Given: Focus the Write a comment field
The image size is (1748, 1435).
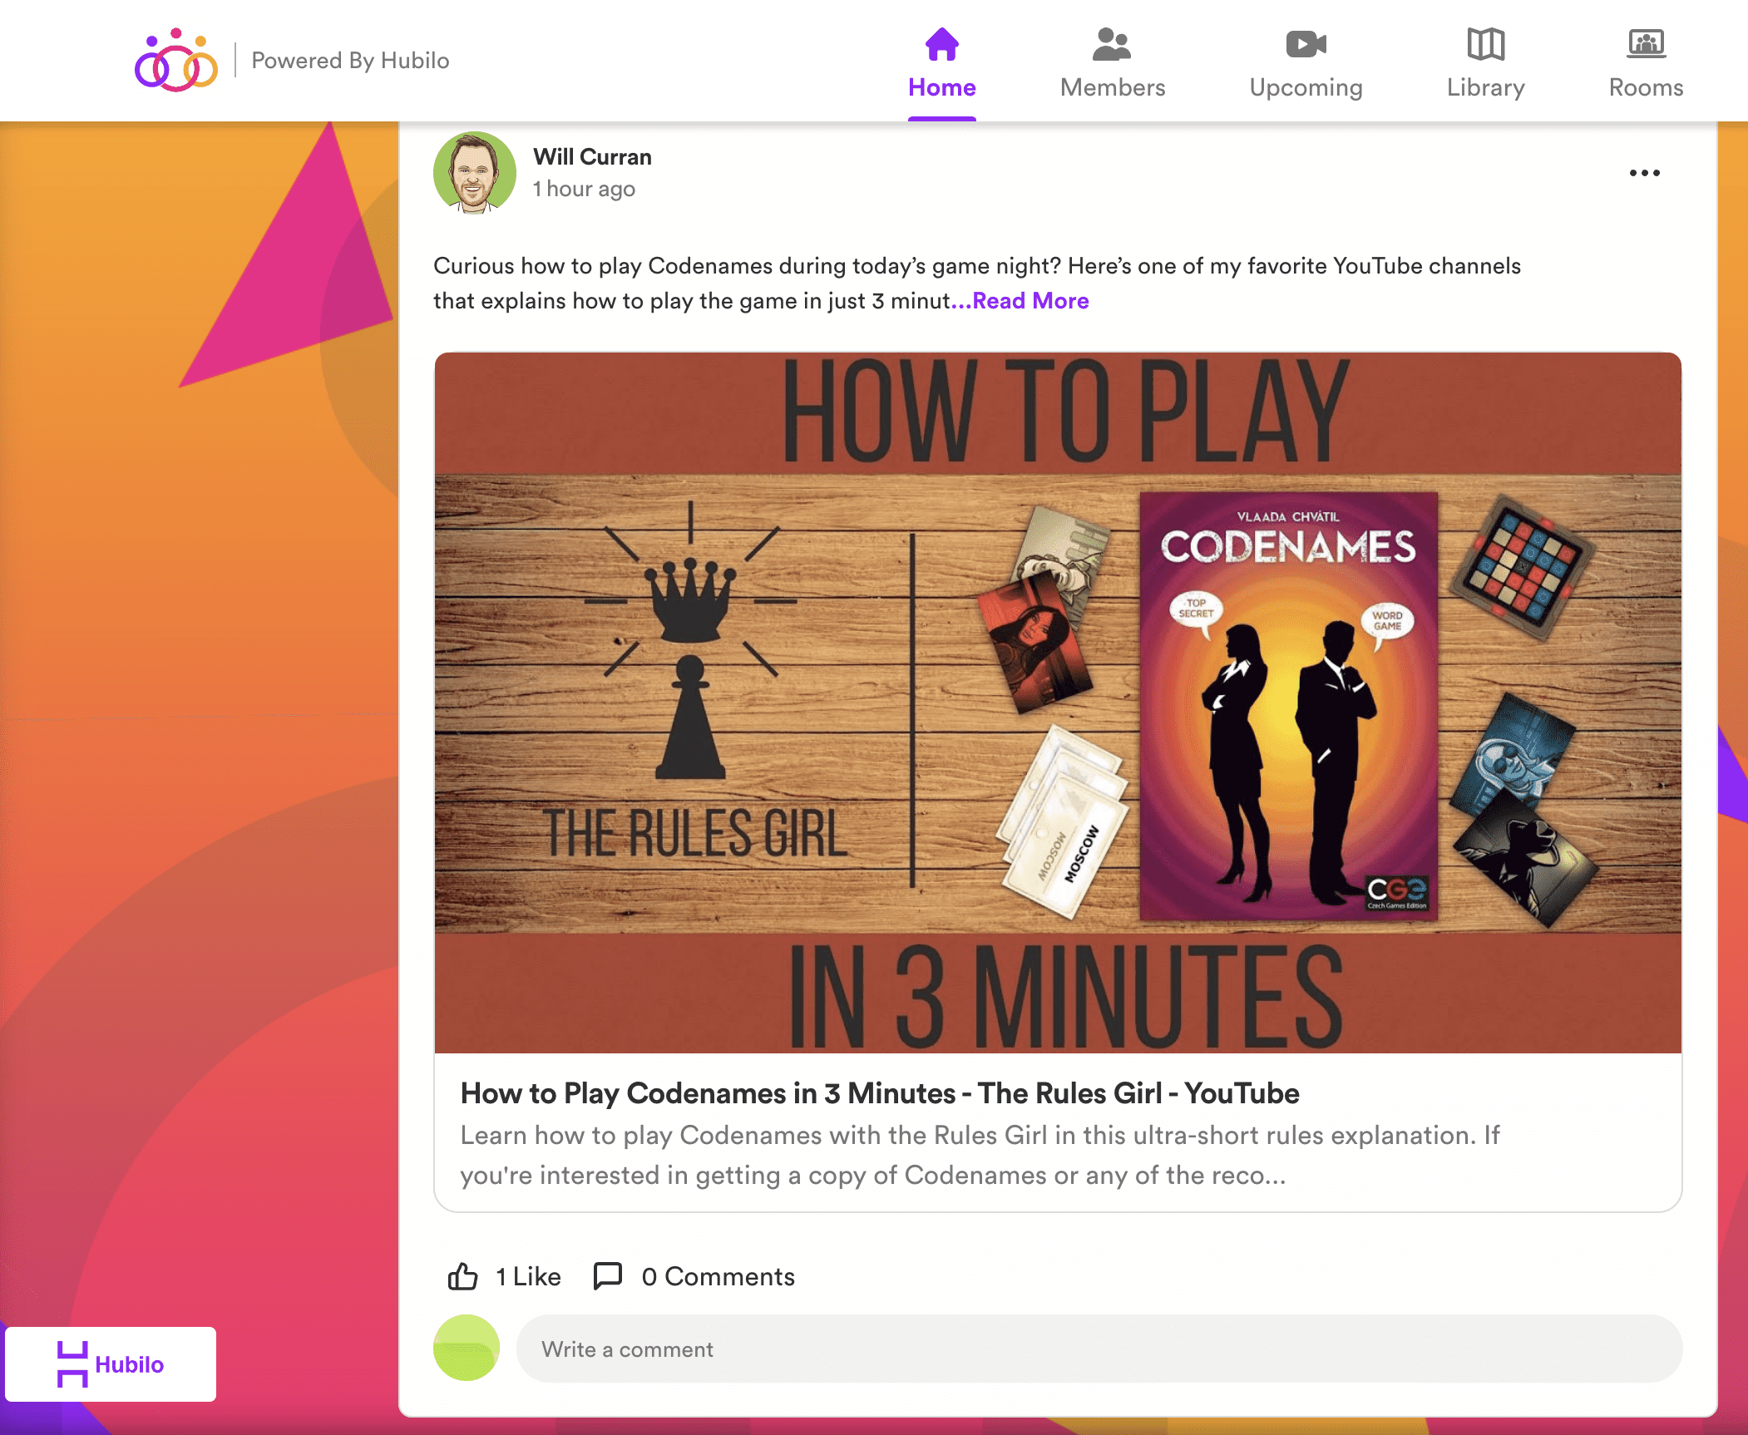Looking at the screenshot, I should (x=1098, y=1349).
